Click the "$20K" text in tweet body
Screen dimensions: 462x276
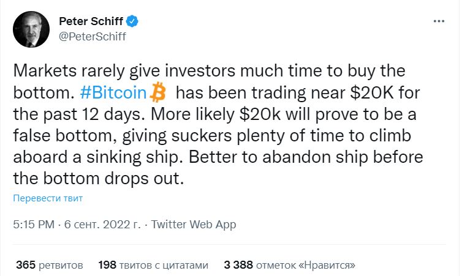tap(372, 92)
